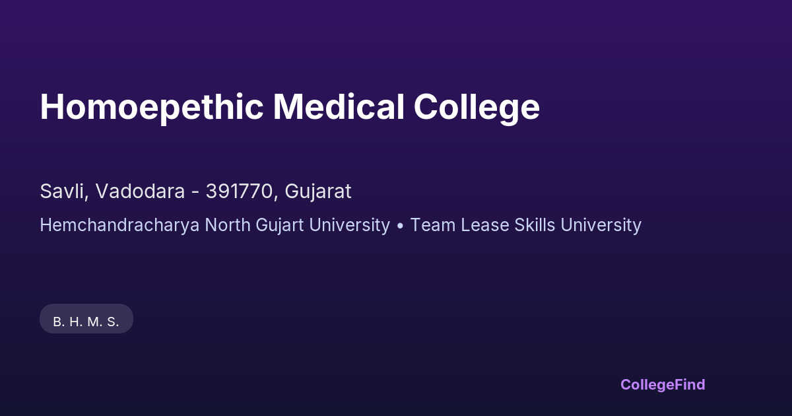
Task: Open Hemchandracharya North Gujart University link
Action: coord(214,225)
